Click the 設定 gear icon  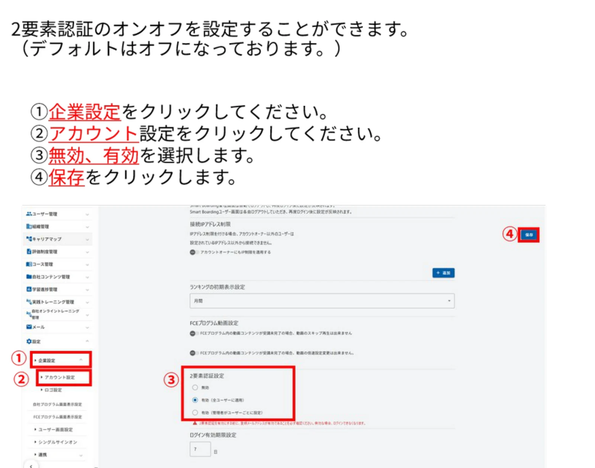coord(29,341)
